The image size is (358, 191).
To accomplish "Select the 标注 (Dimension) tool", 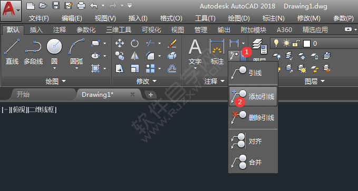I will point(217,52).
